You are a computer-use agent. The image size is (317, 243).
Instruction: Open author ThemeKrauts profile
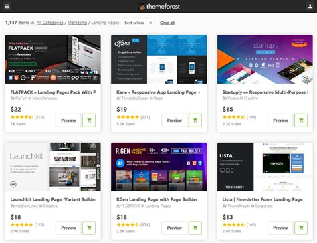[x=239, y=206]
